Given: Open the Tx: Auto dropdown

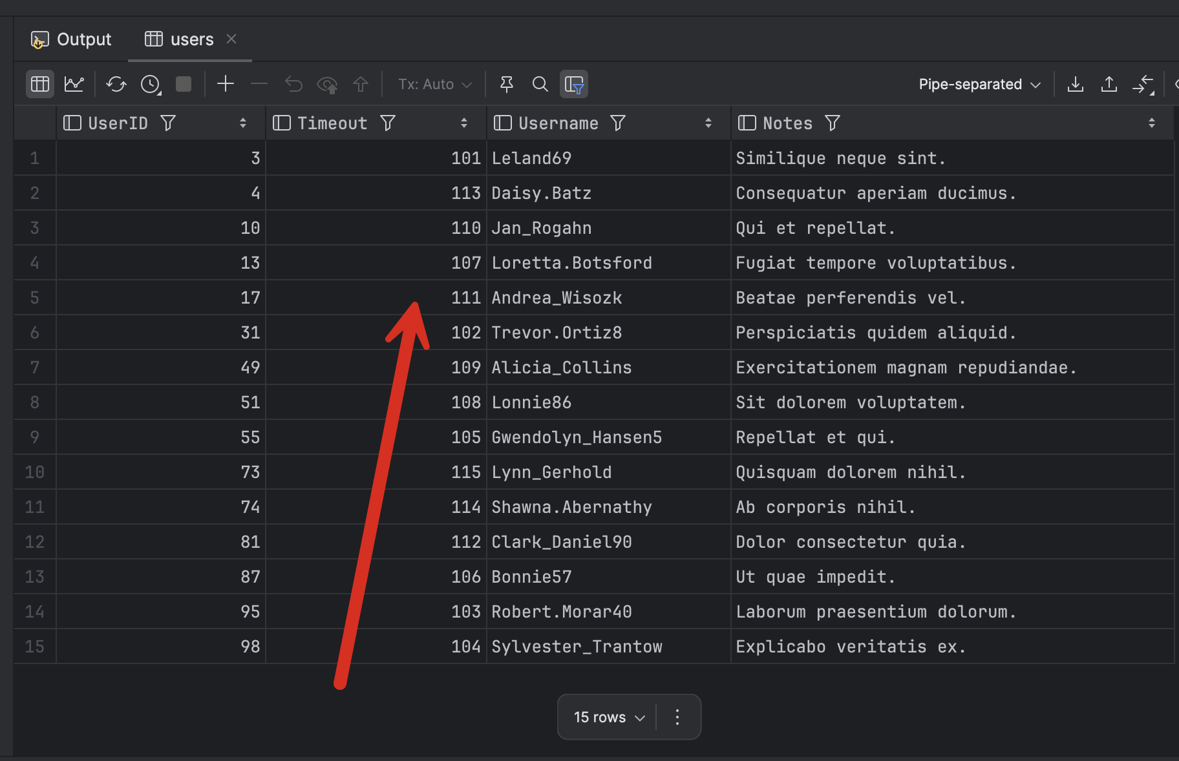Looking at the screenshot, I should click(x=434, y=84).
